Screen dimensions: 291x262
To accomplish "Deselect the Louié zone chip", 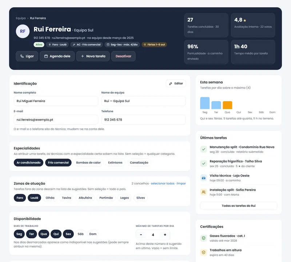I will [x=34, y=198].
